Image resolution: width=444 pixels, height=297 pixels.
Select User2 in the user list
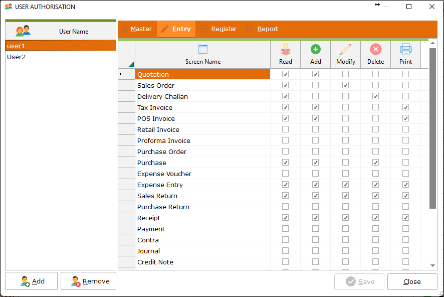point(17,57)
